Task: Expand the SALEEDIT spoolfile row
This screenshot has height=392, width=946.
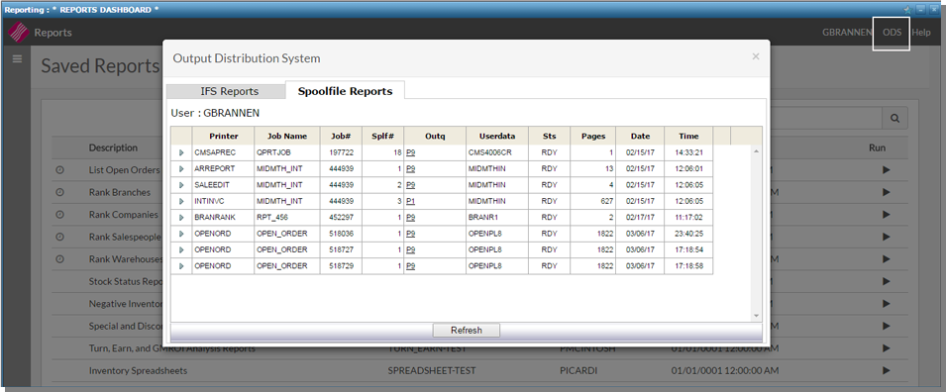Action: [x=181, y=185]
